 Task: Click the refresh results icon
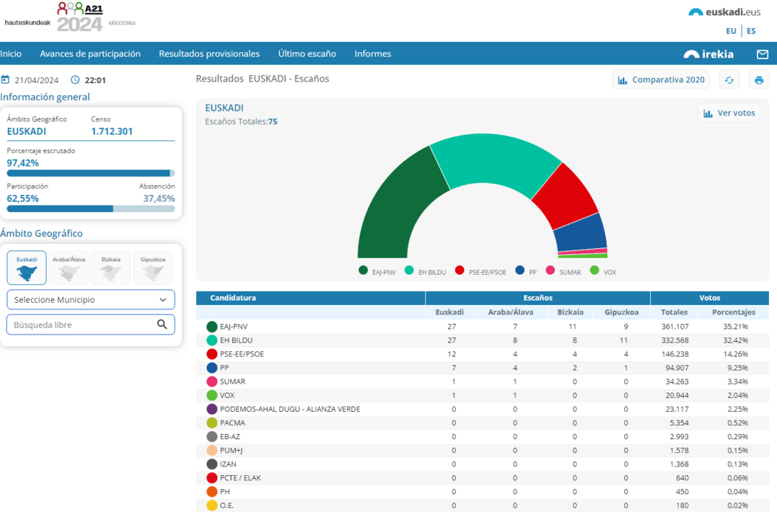tap(729, 80)
